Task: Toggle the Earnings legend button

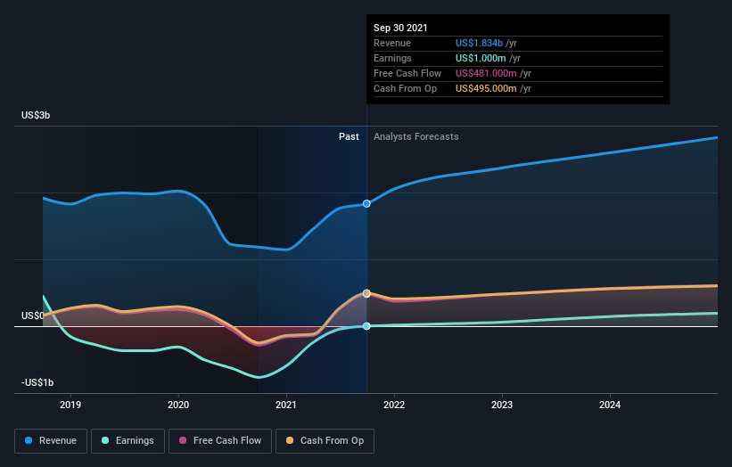Action: click(127, 441)
